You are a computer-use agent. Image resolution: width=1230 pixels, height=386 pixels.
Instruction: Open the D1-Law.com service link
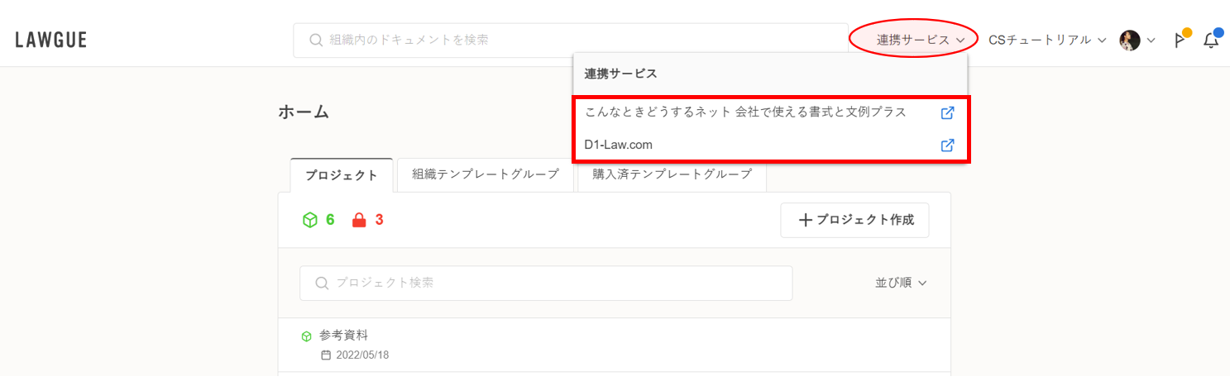[619, 145]
